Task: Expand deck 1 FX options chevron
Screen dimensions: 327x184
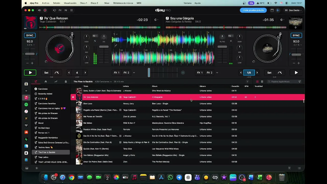Action: 134,73
